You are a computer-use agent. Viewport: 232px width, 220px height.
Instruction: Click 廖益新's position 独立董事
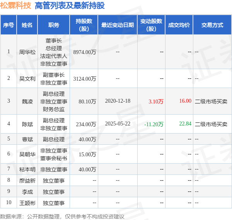[54, 181]
